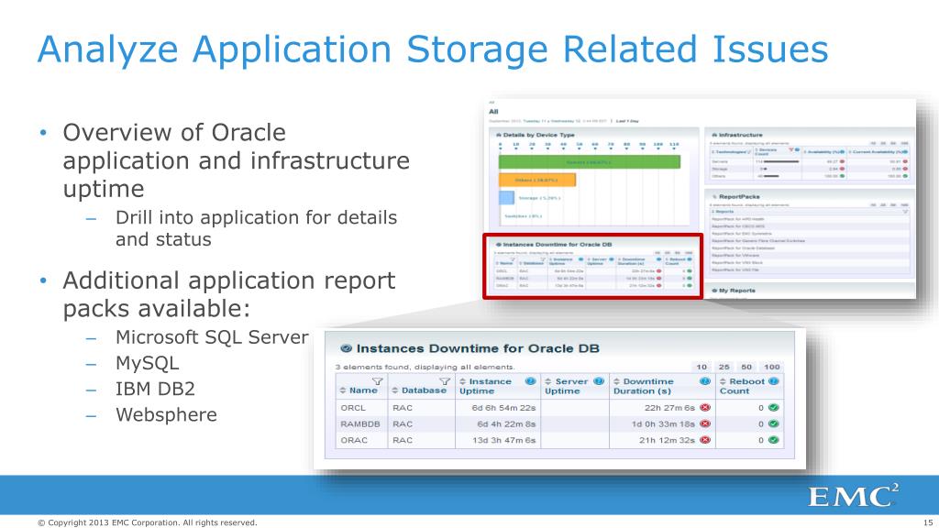The height and width of the screenshot is (528, 939).
Task: Click the EMC logo in footer
Action: [x=853, y=496]
